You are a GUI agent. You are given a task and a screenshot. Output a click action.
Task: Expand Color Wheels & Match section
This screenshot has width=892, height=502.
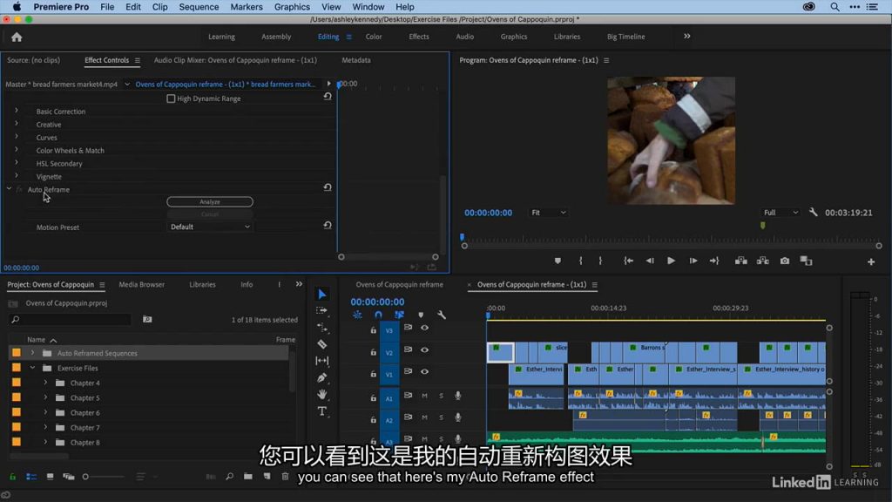[17, 150]
